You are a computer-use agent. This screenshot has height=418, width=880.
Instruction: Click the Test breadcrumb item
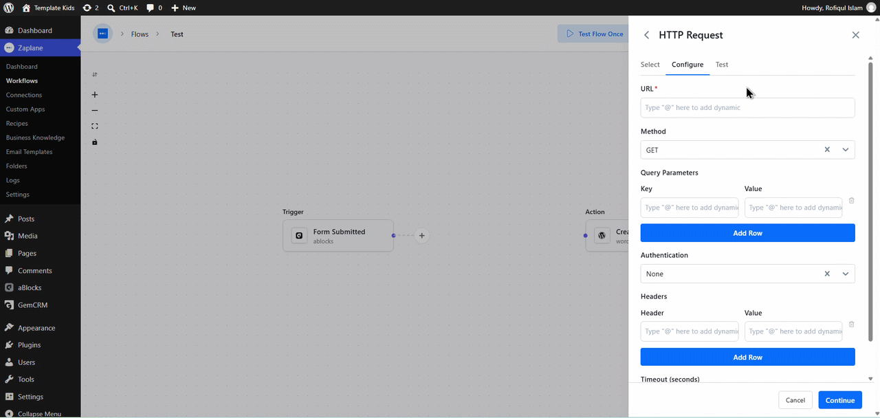(x=177, y=34)
